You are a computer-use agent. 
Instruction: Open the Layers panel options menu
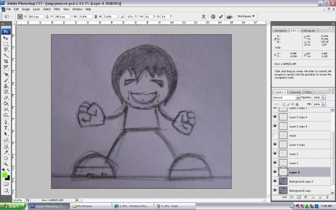click(x=332, y=93)
